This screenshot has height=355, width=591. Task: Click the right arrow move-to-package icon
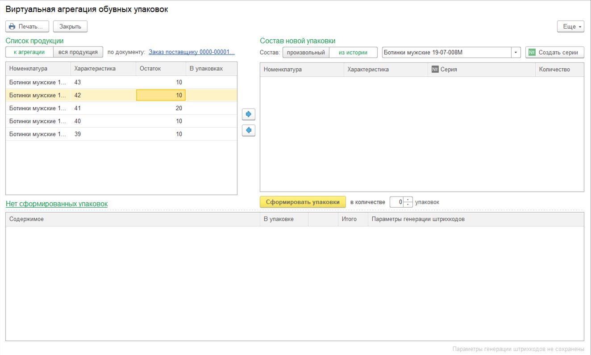click(249, 114)
